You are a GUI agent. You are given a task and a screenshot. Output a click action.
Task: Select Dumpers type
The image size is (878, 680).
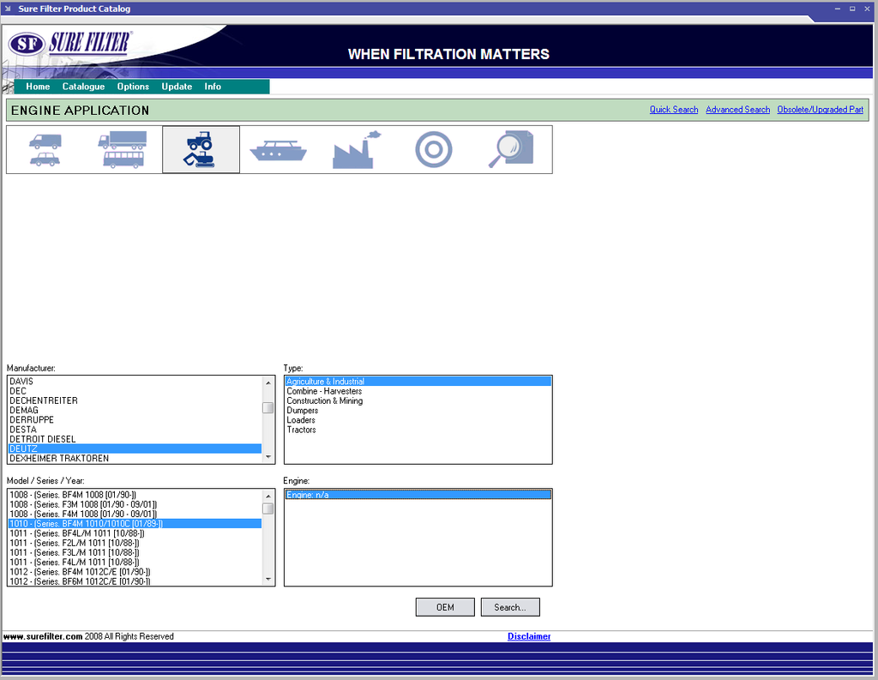pyautogui.click(x=418, y=410)
